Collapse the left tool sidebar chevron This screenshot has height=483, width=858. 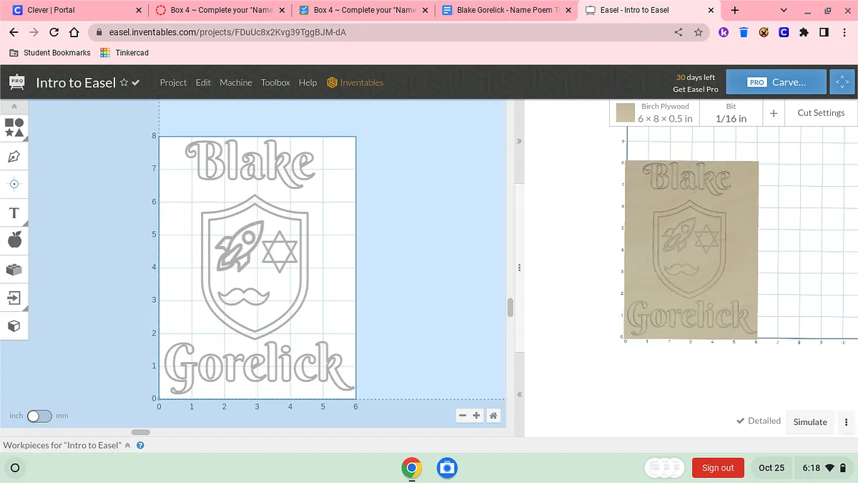pos(14,107)
